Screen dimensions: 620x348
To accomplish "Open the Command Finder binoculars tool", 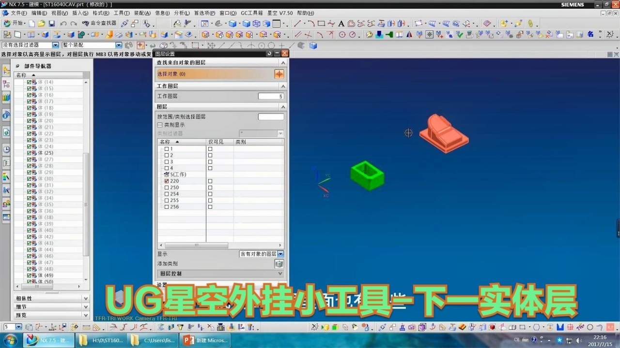I will 99,23.
